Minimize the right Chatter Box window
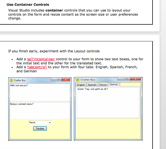Screen dimensions: 166x149 pos(120,79)
